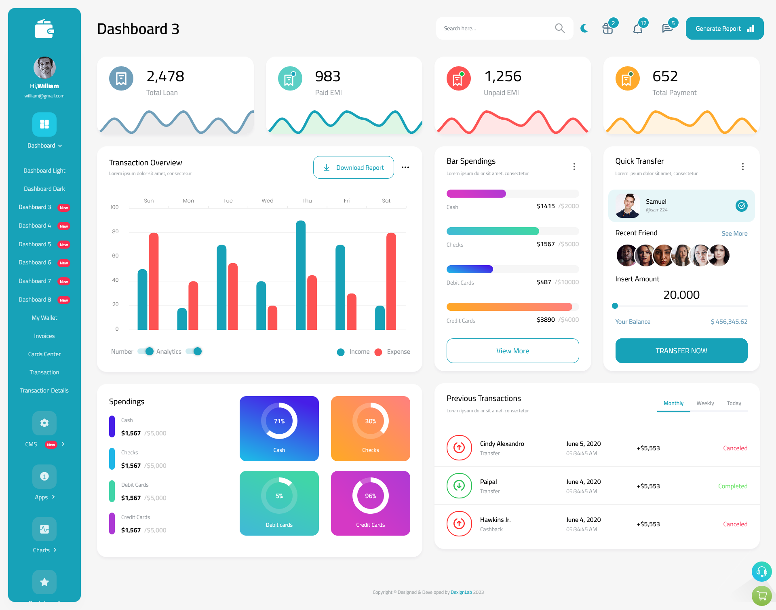Open the Transaction Overview ellipsis menu
The height and width of the screenshot is (610, 776).
click(x=406, y=167)
